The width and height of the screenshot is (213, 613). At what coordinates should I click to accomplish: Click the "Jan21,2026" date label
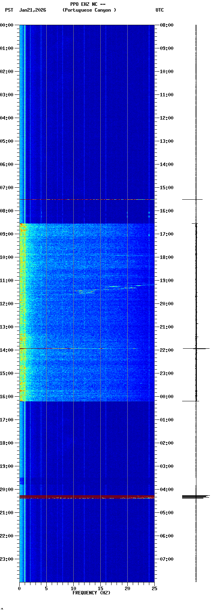(33, 10)
